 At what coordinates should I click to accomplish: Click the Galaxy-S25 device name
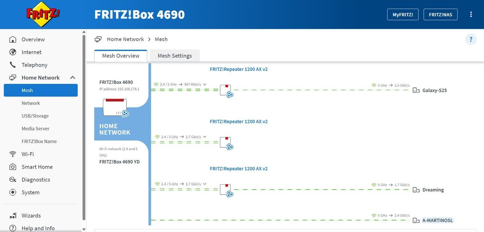[435, 91]
